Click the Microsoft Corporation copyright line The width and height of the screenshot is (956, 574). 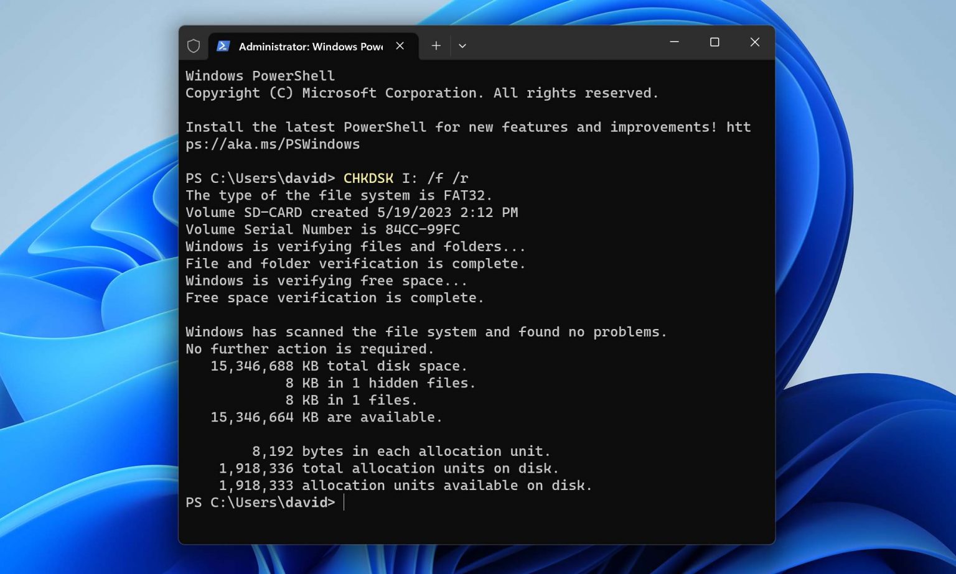(x=421, y=93)
